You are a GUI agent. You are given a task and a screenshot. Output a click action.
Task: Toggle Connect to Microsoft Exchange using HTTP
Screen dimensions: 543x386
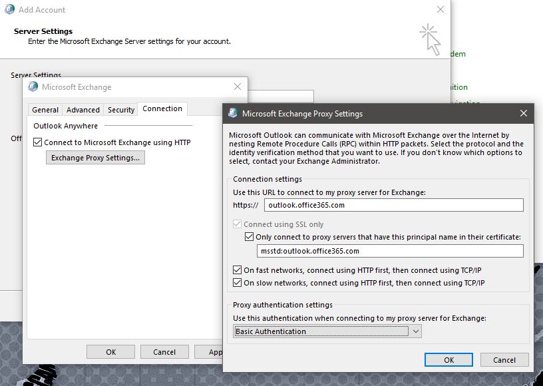[37, 142]
